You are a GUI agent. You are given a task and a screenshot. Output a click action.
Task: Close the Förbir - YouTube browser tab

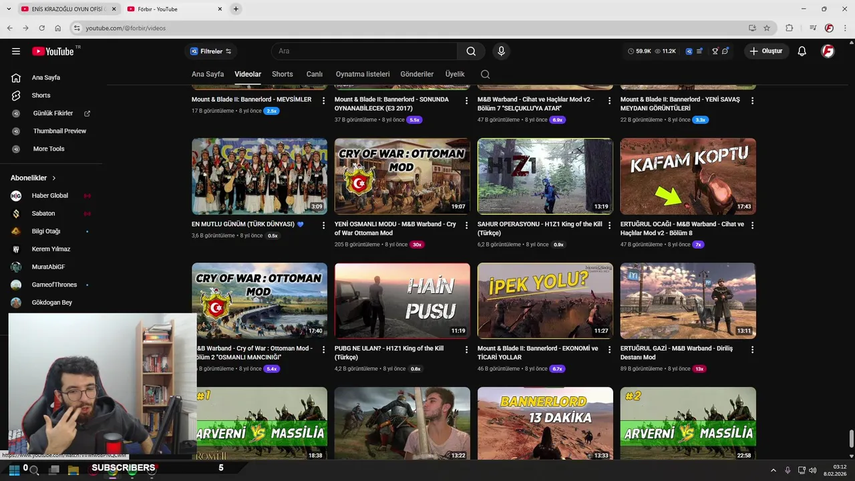coord(220,9)
